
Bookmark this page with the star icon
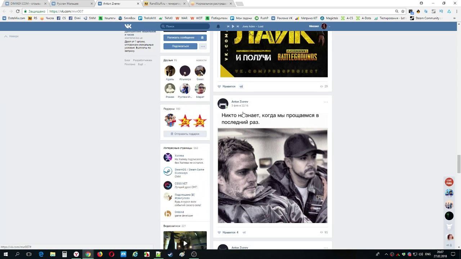(403, 11)
